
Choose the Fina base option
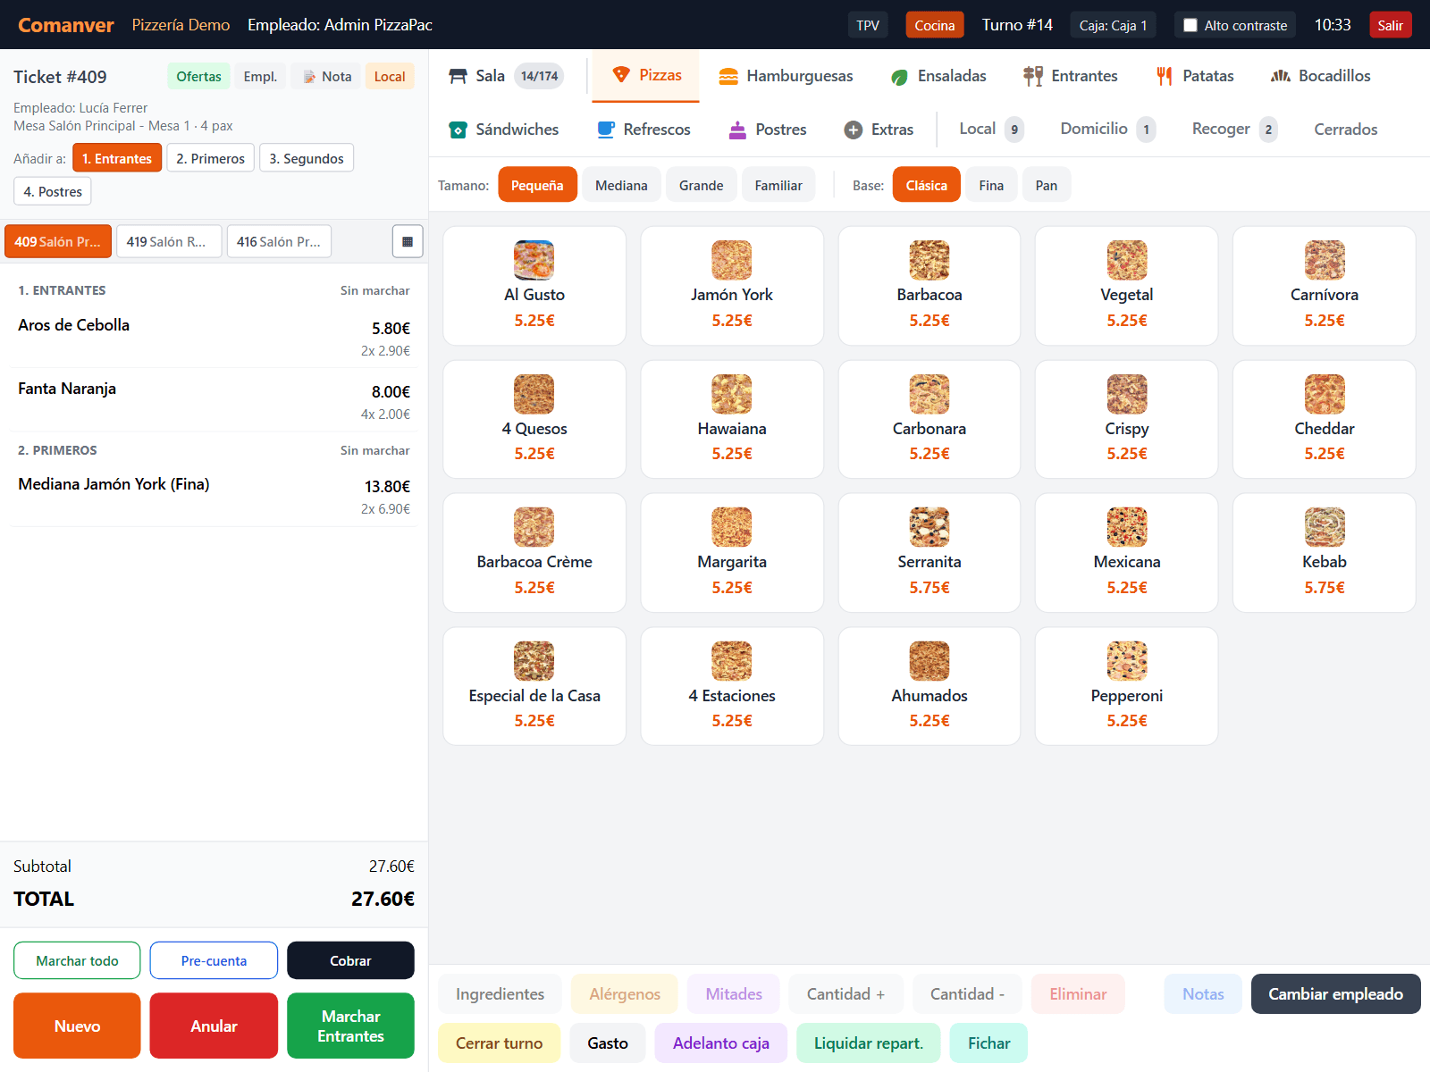pos(991,185)
